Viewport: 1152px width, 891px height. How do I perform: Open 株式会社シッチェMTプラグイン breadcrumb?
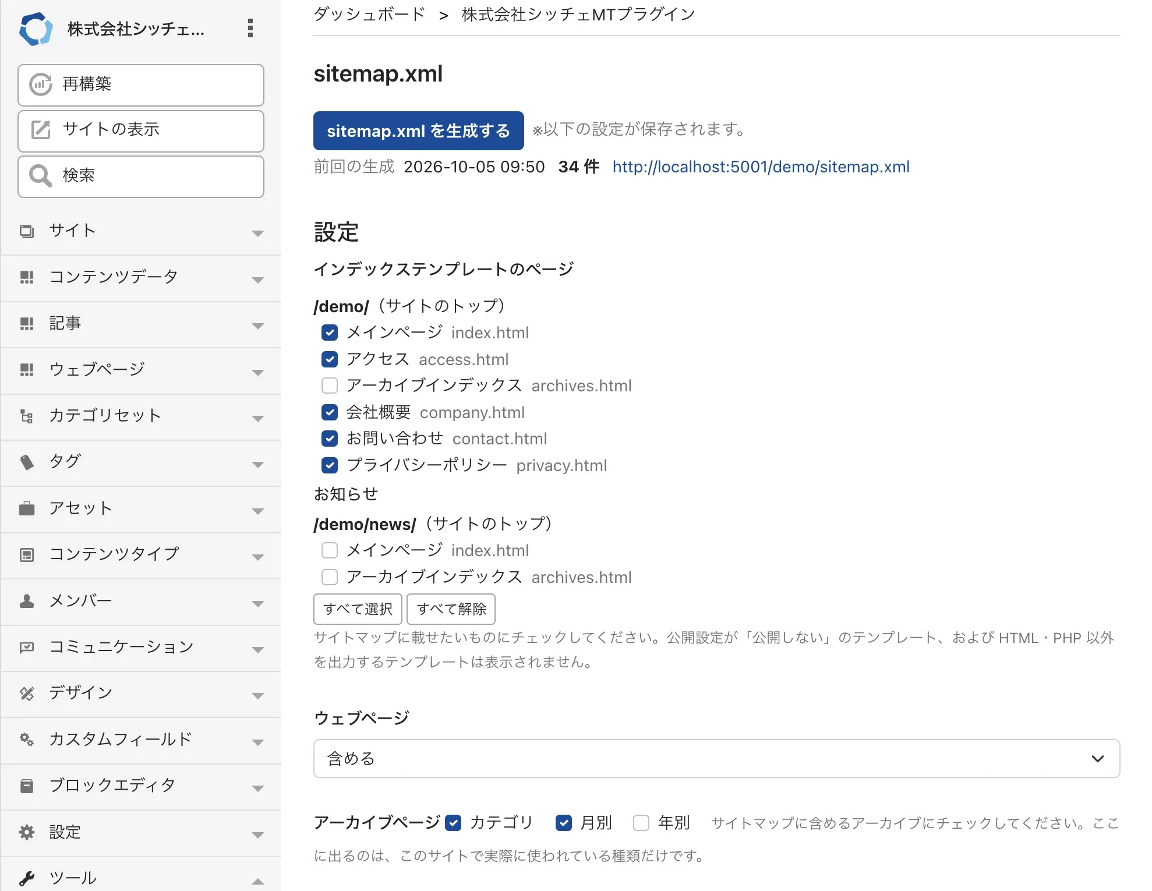(578, 14)
